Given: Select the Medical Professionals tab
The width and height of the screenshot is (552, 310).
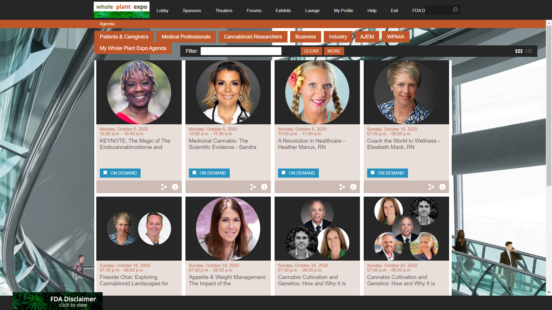Looking at the screenshot, I should click(186, 37).
